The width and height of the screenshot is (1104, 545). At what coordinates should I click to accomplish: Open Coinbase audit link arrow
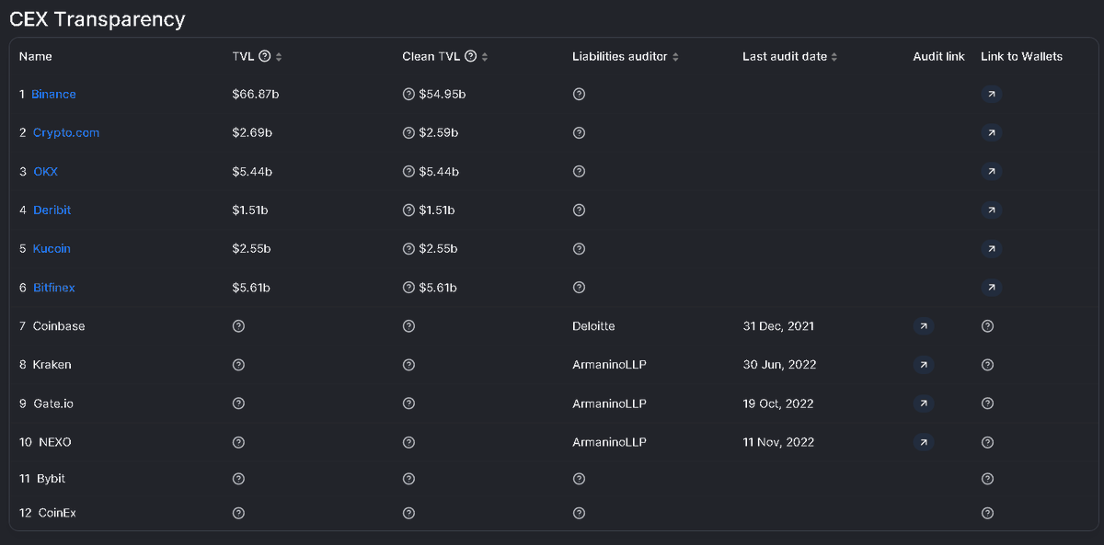pyautogui.click(x=924, y=326)
